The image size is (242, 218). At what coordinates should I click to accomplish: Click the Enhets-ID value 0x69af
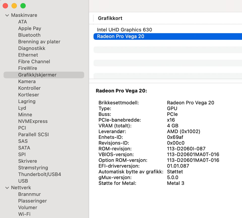(x=175, y=137)
